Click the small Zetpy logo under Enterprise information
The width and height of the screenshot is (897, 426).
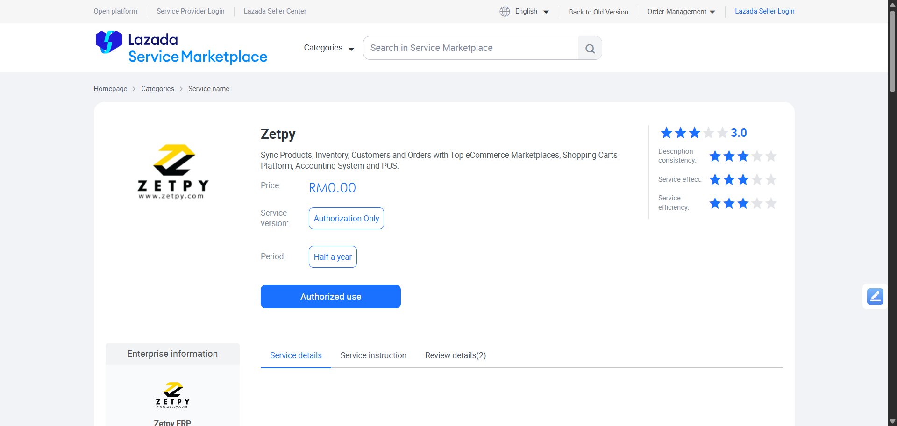[173, 395]
